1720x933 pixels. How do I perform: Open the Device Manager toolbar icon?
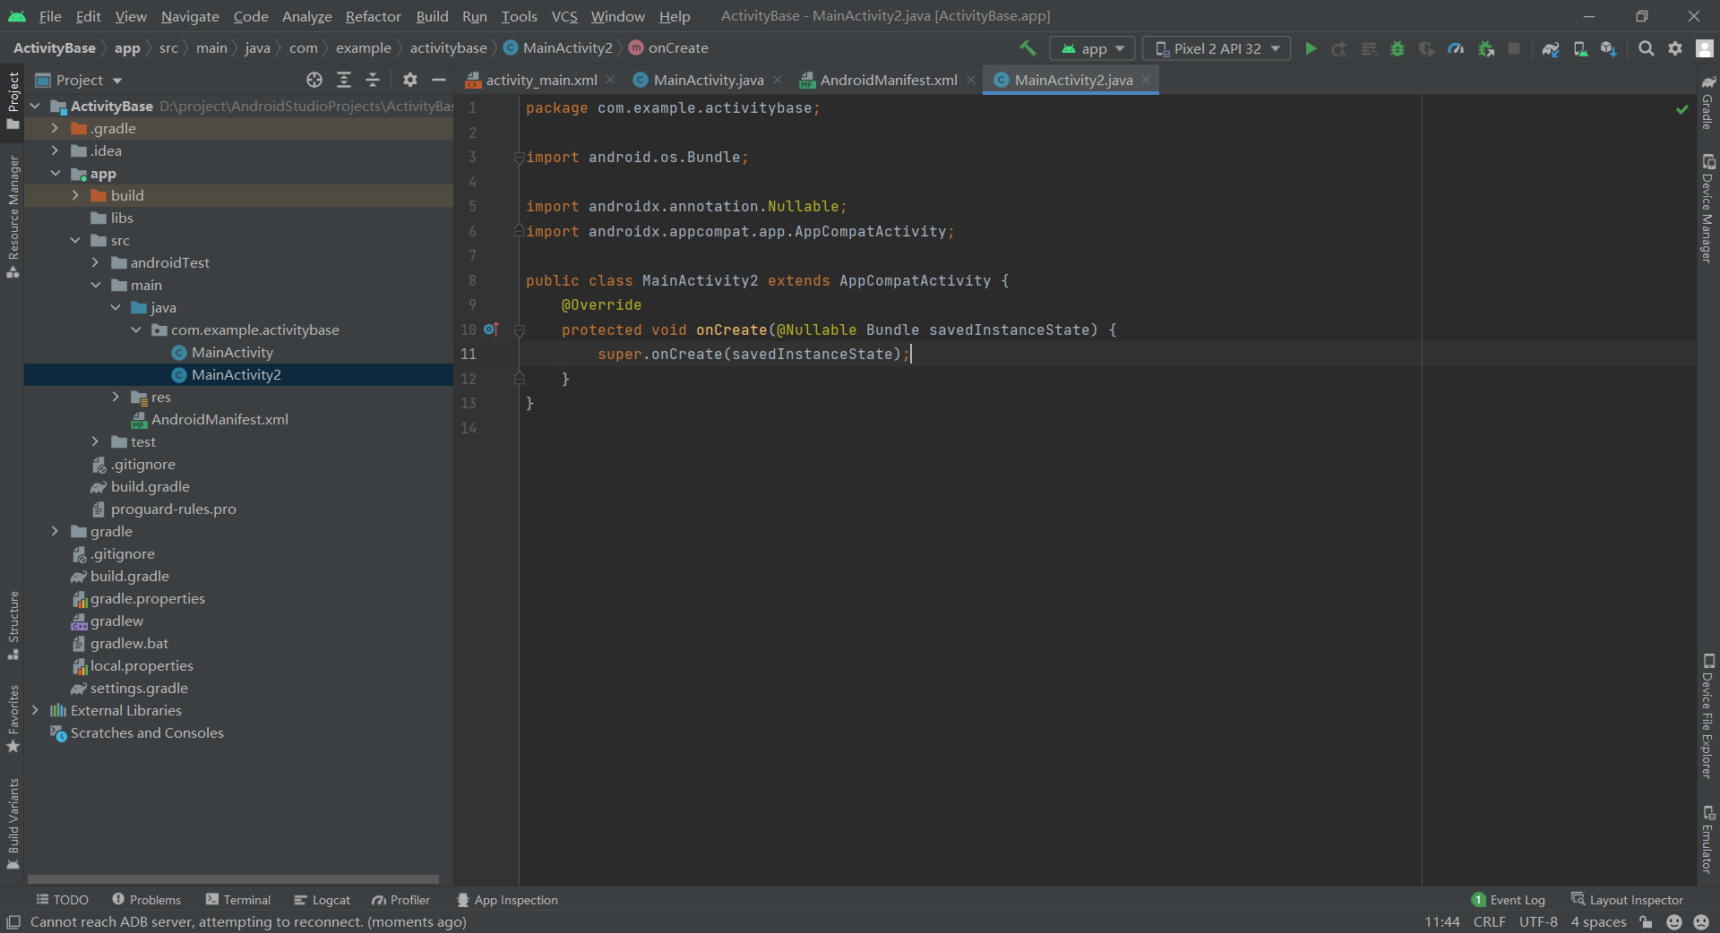(x=1580, y=48)
